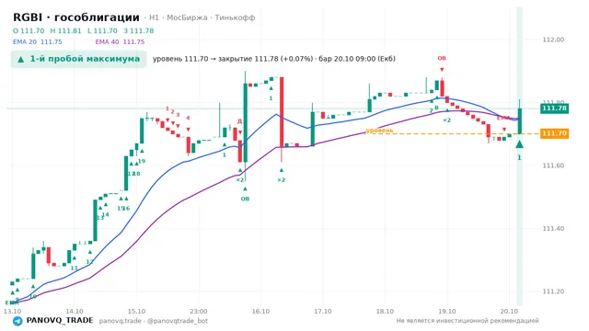Click the 20.10 date axis label
The width and height of the screenshot is (589, 331).
click(x=509, y=312)
